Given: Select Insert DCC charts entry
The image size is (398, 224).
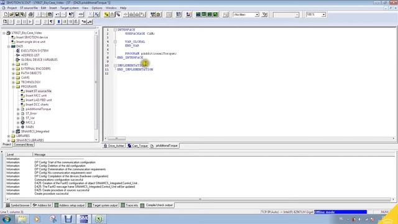Looking at the screenshot, I should (37, 105).
